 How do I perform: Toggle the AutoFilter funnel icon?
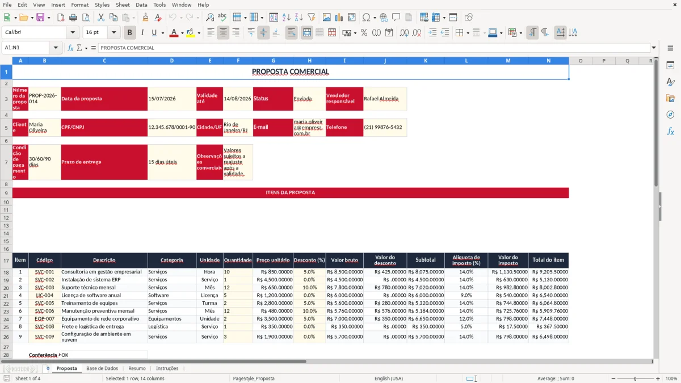point(311,18)
